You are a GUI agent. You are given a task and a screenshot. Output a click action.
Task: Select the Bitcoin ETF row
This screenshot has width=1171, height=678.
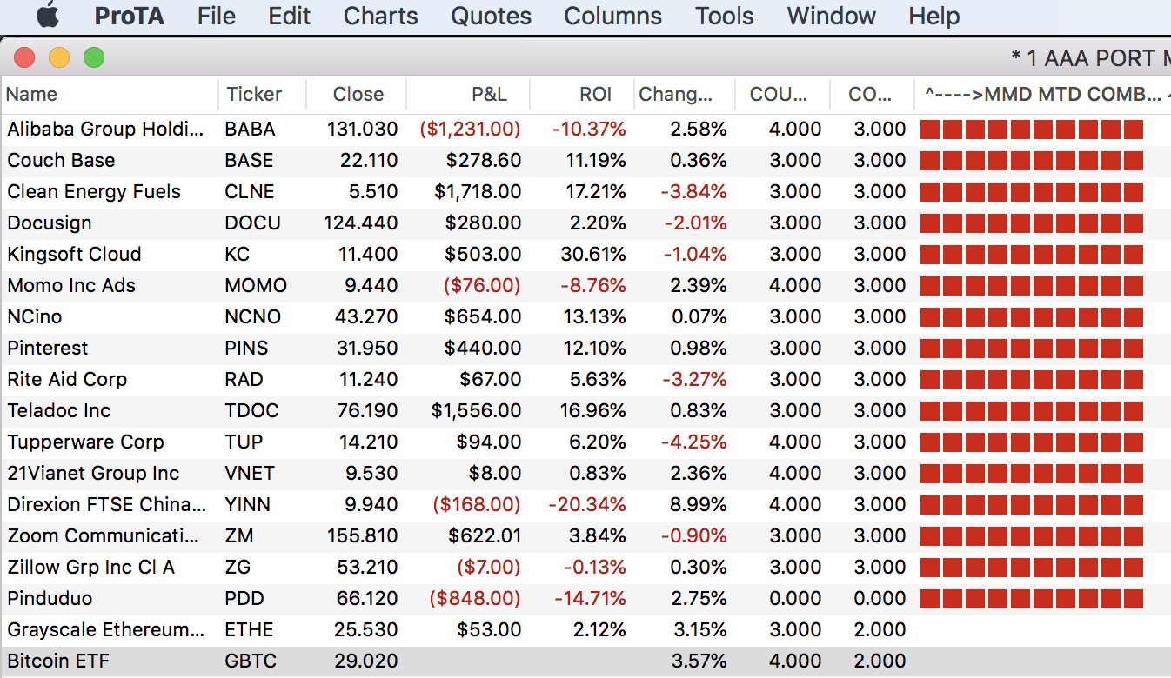59,661
